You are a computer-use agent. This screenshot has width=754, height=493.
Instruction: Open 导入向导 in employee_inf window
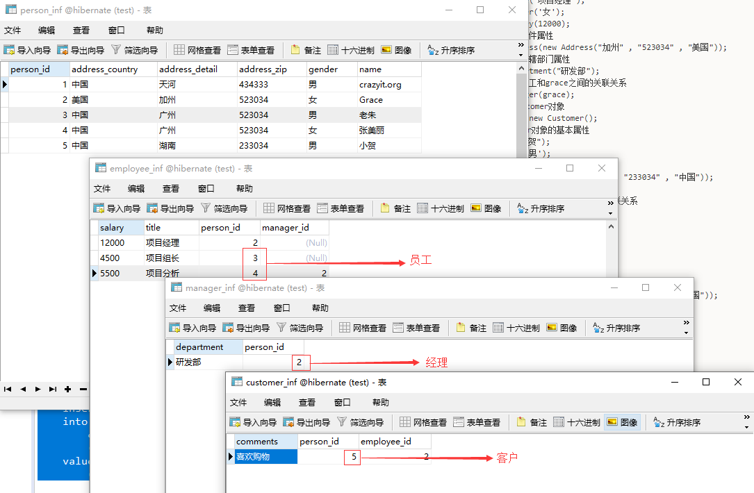(117, 208)
